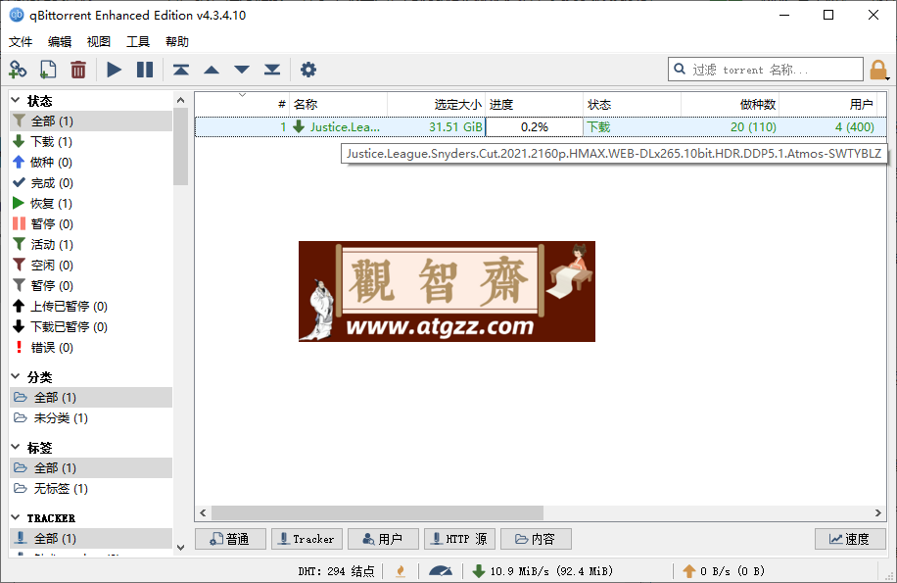Open the 工具 menu
This screenshot has width=897, height=583.
tap(138, 42)
